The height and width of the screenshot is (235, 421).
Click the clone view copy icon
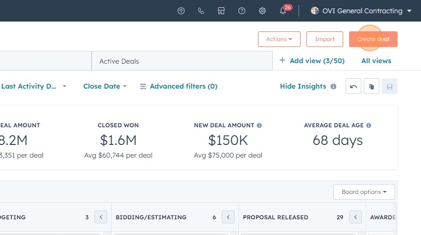372,86
